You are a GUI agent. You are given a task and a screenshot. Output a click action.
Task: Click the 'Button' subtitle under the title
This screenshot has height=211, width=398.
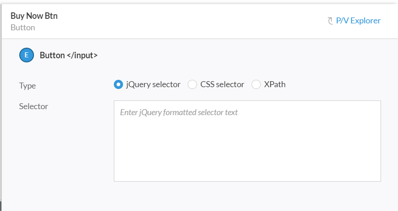point(23,28)
